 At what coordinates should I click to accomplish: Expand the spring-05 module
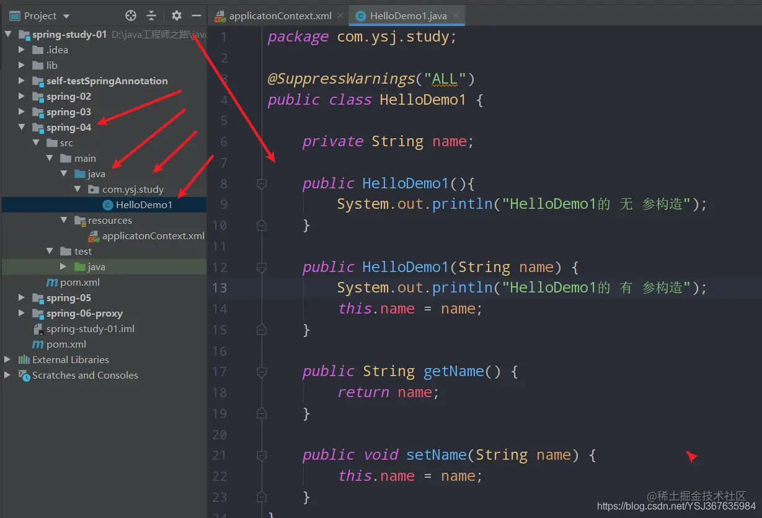click(x=22, y=297)
